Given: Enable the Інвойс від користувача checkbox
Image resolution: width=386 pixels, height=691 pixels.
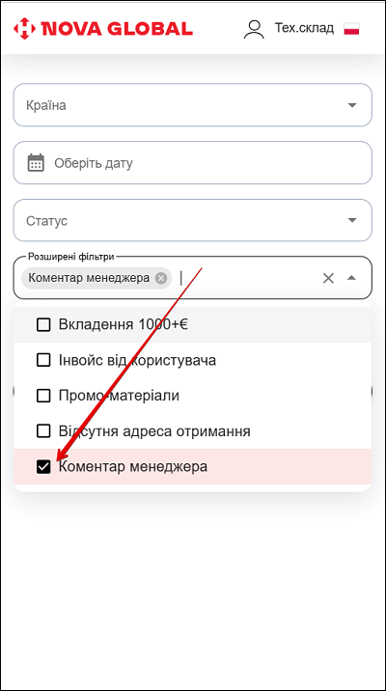Looking at the screenshot, I should [x=43, y=361].
